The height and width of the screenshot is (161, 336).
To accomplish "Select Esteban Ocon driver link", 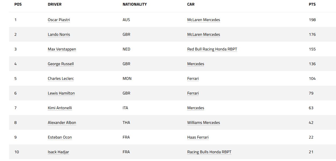I will pos(60,137).
